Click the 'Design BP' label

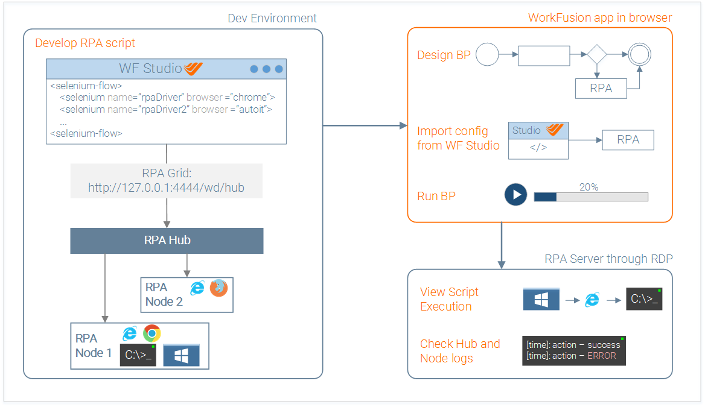pyautogui.click(x=444, y=55)
